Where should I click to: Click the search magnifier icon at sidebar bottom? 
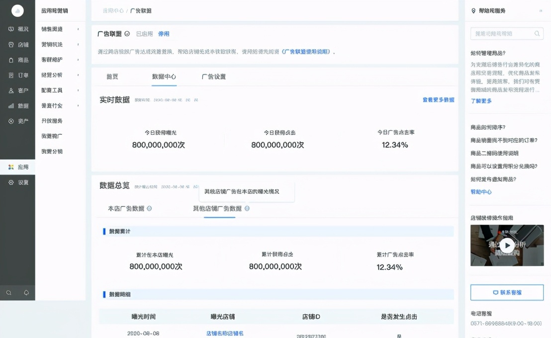(x=9, y=293)
